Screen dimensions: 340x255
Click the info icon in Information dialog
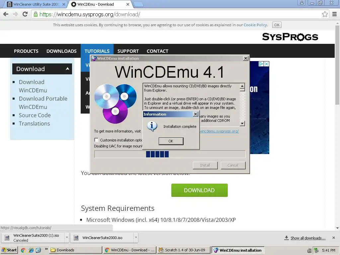[152, 126]
